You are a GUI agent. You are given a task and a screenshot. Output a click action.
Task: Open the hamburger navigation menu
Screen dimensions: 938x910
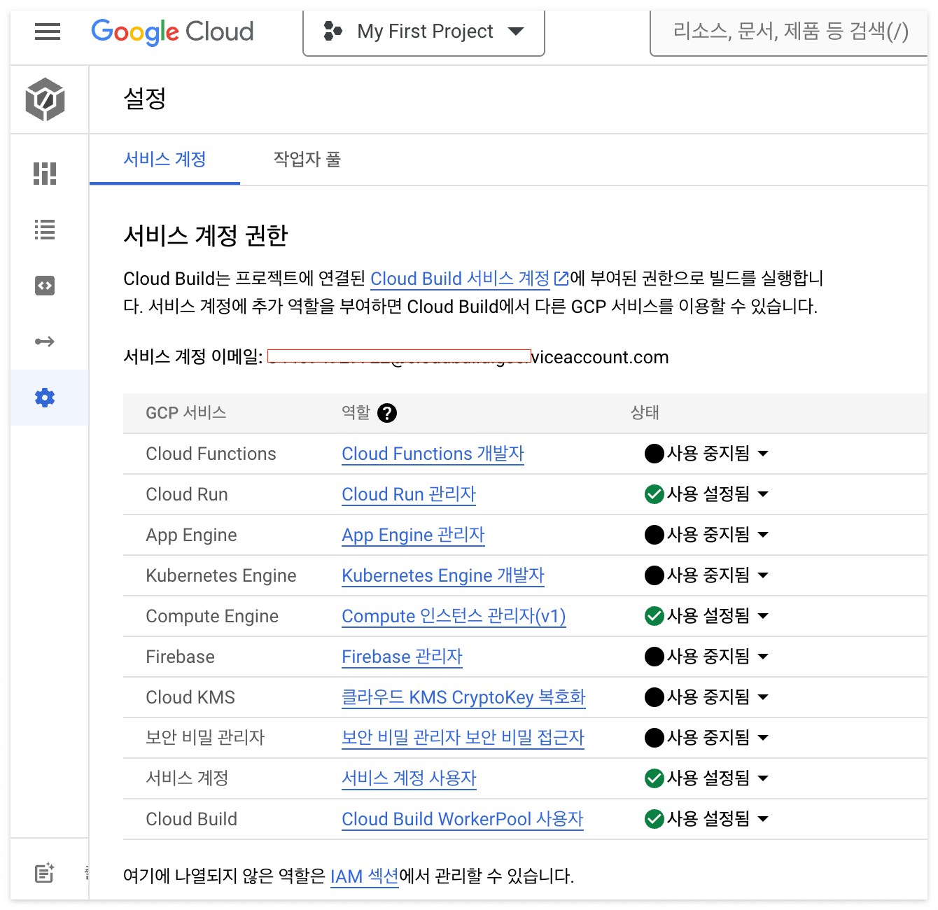[x=48, y=31]
